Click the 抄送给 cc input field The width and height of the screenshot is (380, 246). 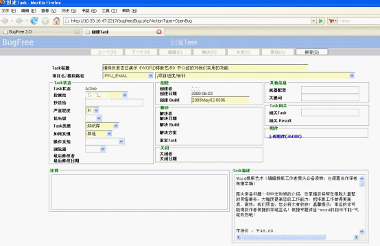pos(114,102)
